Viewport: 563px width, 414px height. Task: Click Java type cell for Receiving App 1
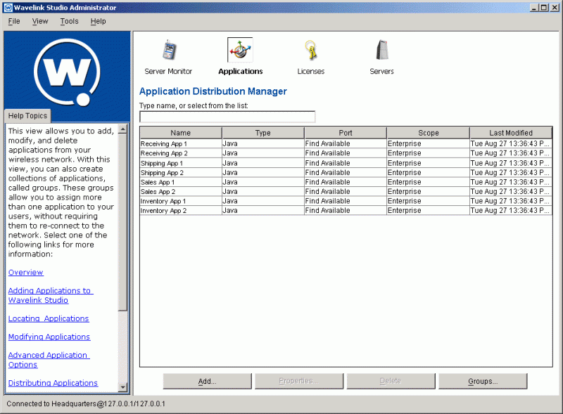(x=262, y=143)
